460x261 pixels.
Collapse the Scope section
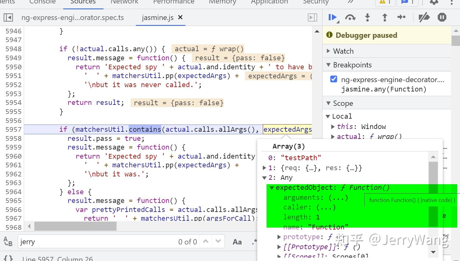point(328,103)
